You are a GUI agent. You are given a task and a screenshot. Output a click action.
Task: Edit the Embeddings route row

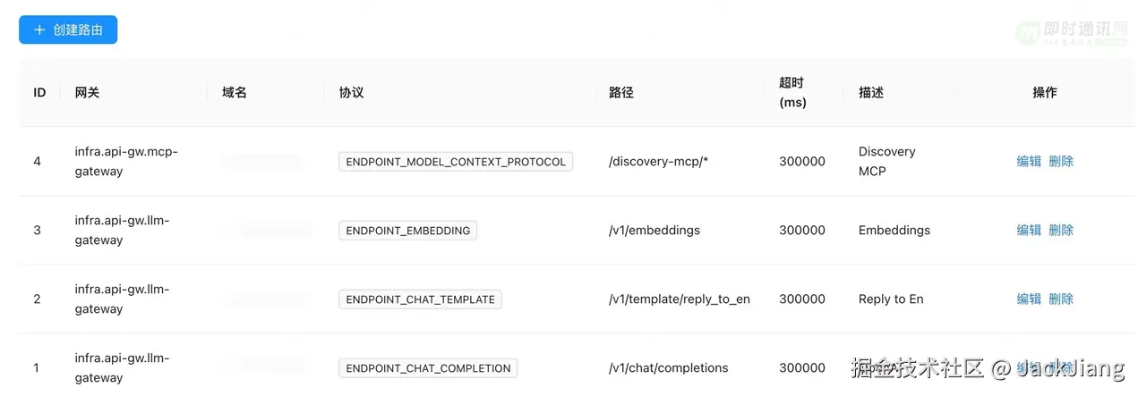pyautogui.click(x=1029, y=230)
